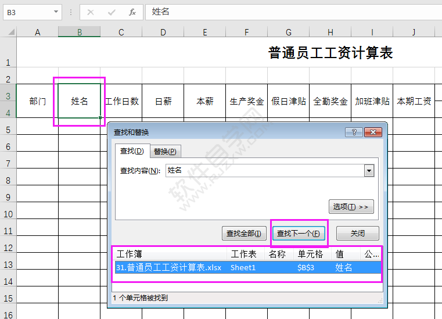The height and width of the screenshot is (319, 442).
Task: Click the 查找下一个(F) button
Action: click(x=299, y=233)
